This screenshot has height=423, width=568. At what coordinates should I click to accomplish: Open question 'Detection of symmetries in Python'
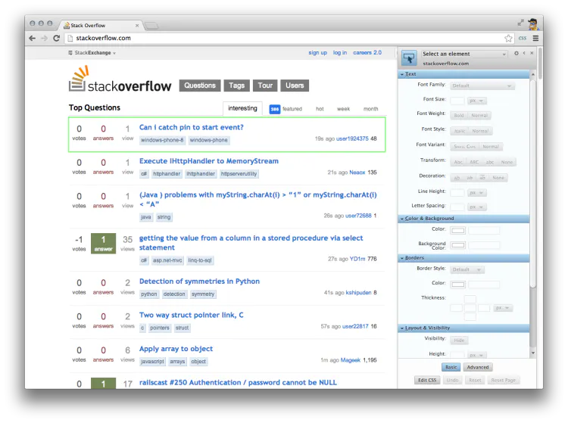[x=199, y=281]
